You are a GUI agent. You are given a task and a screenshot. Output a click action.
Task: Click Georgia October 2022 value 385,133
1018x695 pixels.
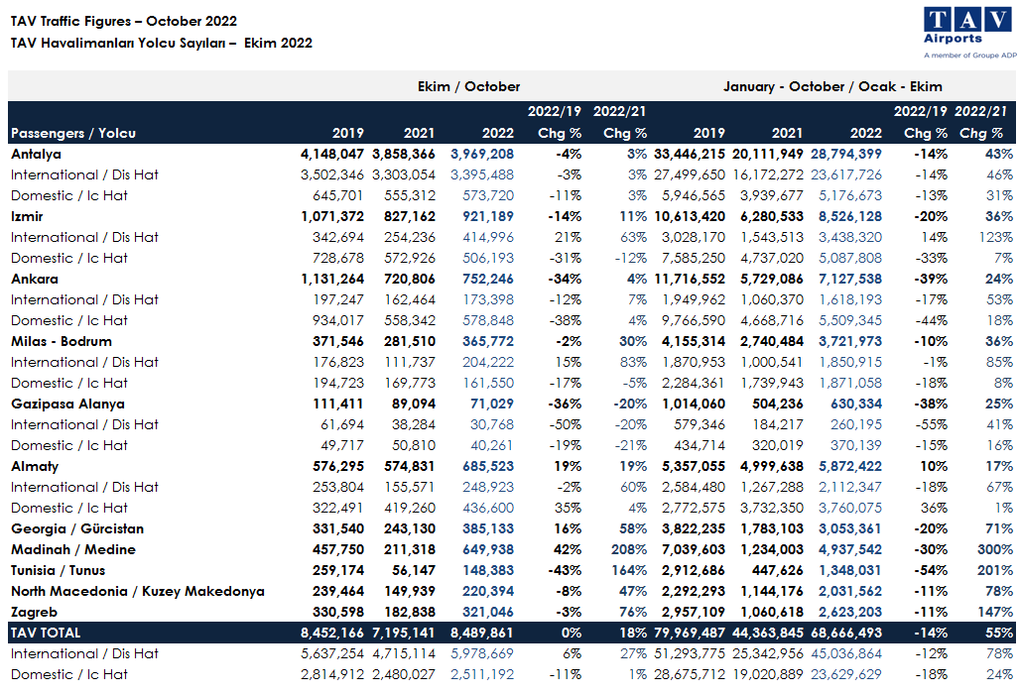tap(488, 528)
